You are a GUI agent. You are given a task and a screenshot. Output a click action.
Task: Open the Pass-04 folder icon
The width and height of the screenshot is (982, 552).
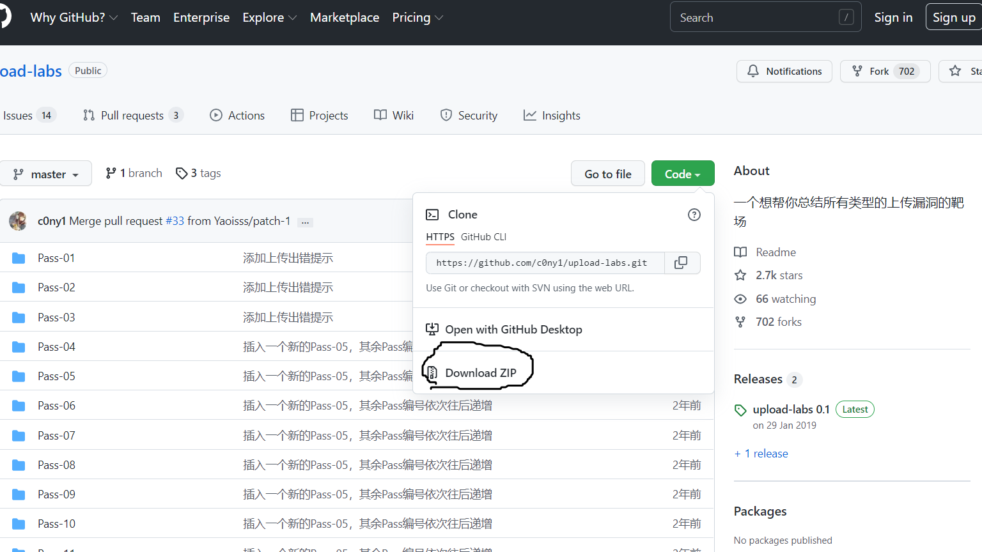19,347
